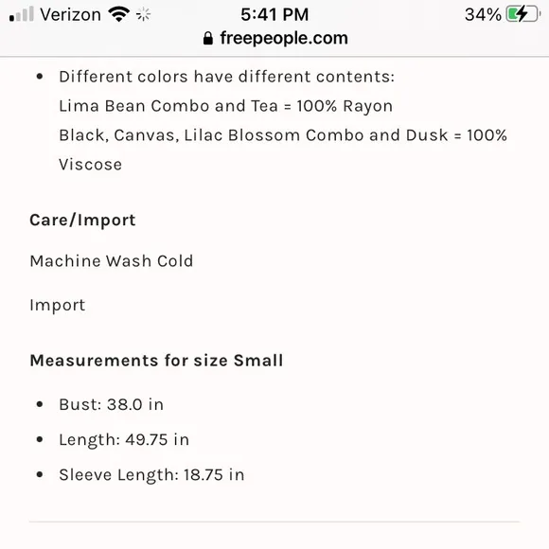Tap the Bust: 38.0 in item

pos(111,404)
